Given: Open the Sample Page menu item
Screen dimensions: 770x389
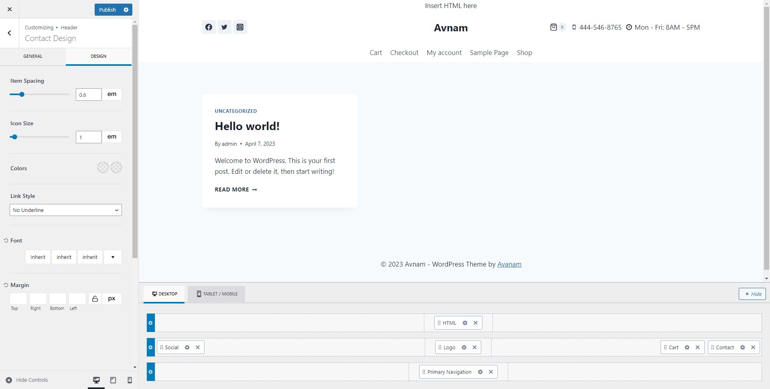Looking at the screenshot, I should click(x=489, y=53).
